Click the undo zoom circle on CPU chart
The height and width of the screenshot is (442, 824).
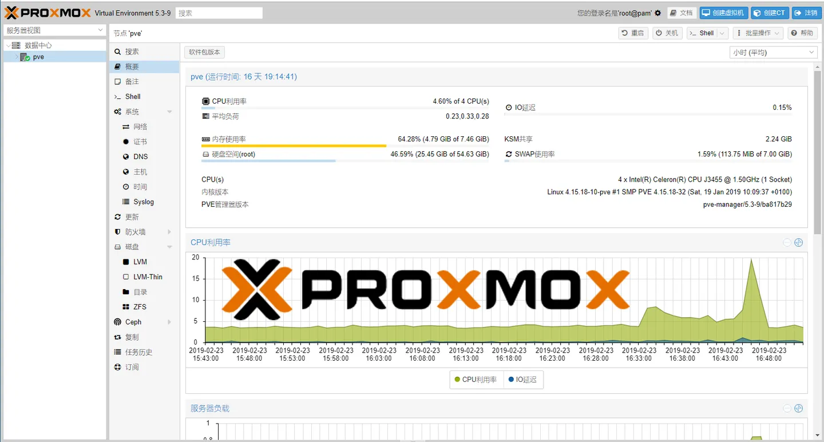787,243
